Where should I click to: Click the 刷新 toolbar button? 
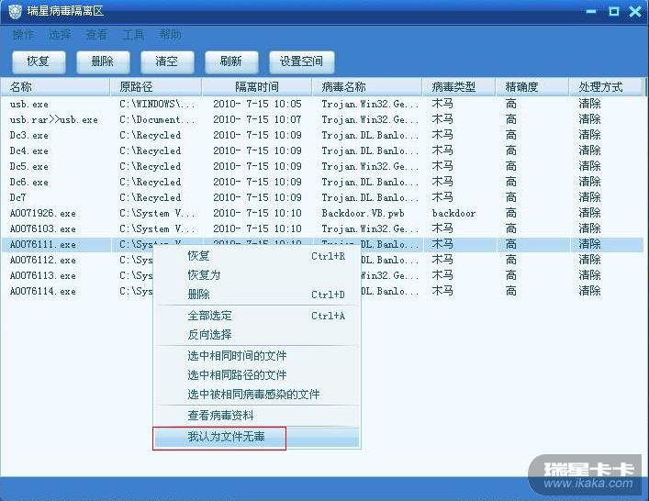[x=231, y=61]
